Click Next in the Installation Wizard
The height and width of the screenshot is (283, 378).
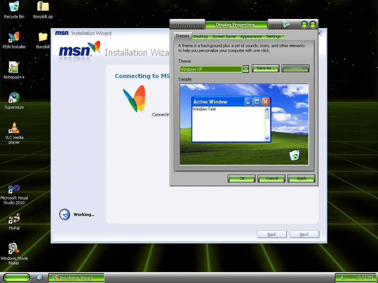point(304,234)
